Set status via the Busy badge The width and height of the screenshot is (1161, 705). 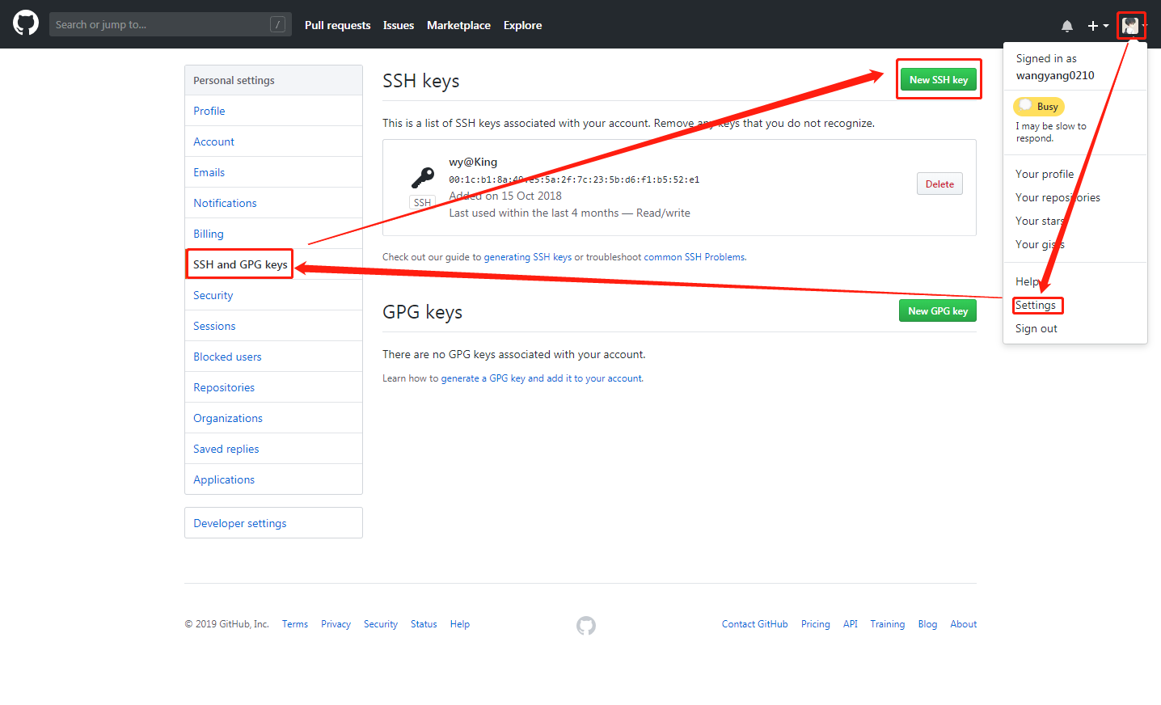pos(1039,106)
